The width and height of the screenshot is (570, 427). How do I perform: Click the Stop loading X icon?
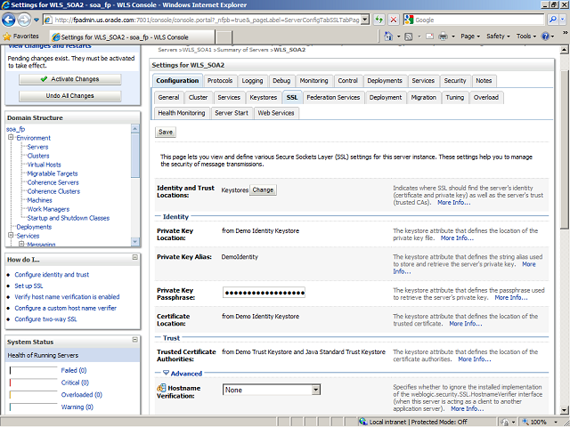click(395, 19)
